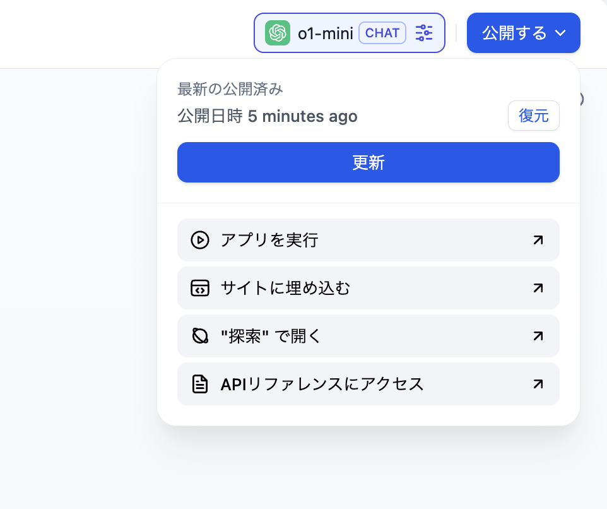Click the external-link arrow on APIリファレンス row
This screenshot has width=607, height=509.
point(538,384)
